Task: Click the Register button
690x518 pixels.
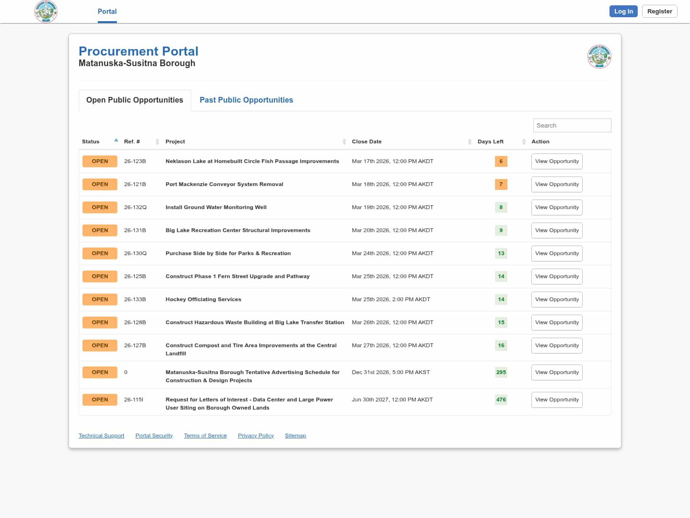Action: [659, 12]
